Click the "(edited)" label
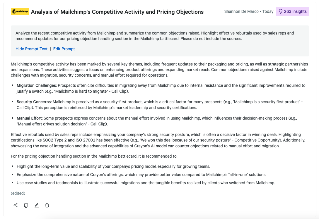319x219 pixels. tap(18, 193)
